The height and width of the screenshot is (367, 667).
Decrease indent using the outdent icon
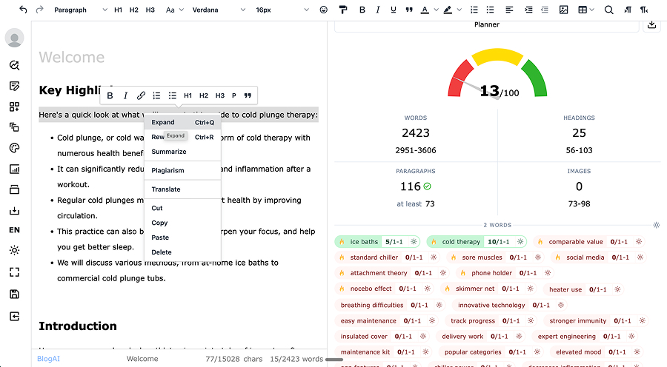point(545,10)
